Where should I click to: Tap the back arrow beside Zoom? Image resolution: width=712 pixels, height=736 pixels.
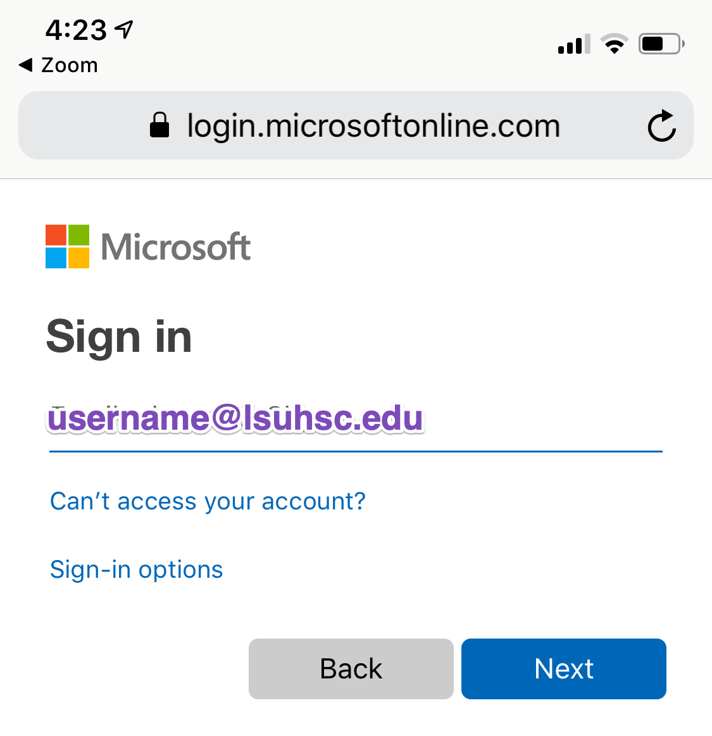click(25, 65)
